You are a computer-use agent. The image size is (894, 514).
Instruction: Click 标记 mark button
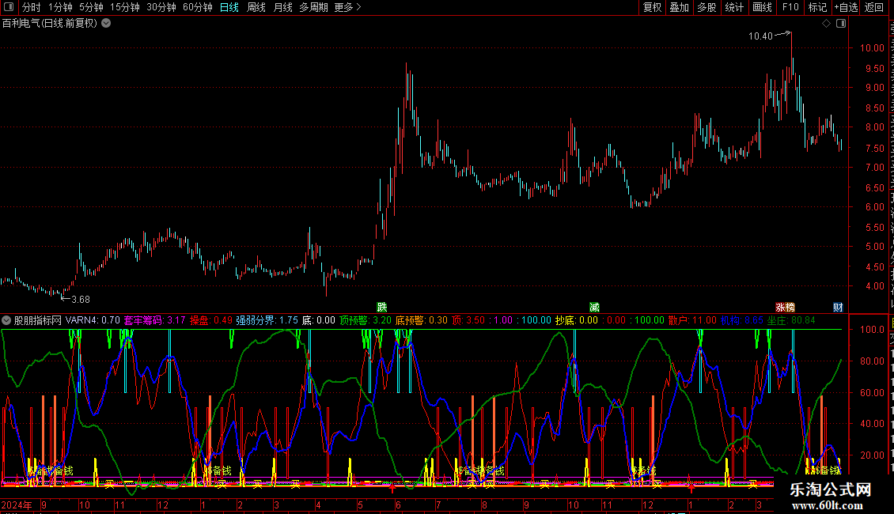(x=817, y=7)
